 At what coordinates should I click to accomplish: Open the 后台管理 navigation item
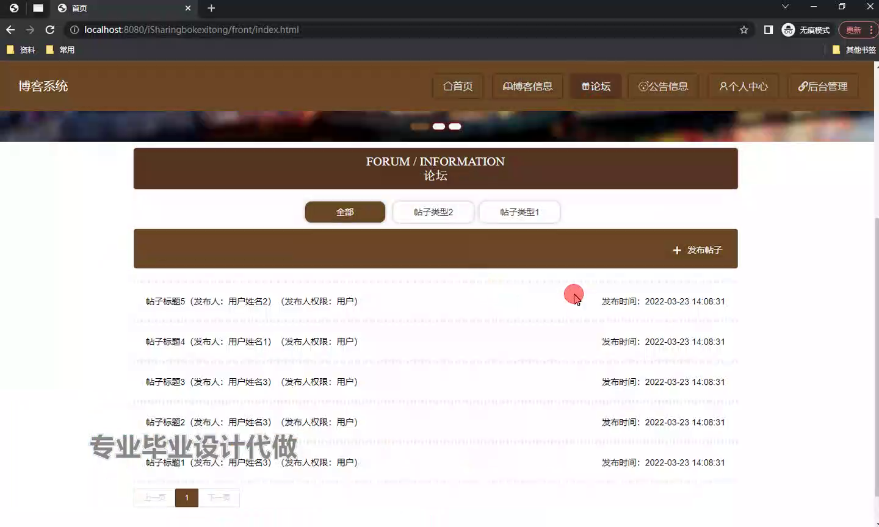(x=823, y=86)
